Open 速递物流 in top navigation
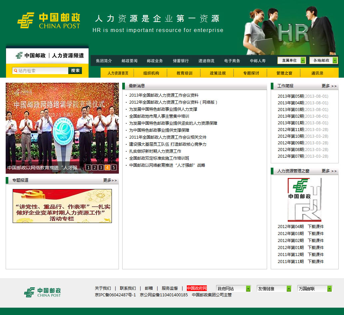This screenshot has height=315, width=344. pyautogui.click(x=206, y=61)
